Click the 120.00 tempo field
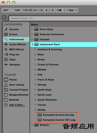Viewport: 97px width, 133px height. tap(28, 10)
